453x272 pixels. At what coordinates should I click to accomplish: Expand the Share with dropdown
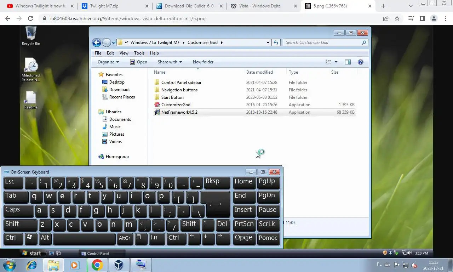(170, 62)
